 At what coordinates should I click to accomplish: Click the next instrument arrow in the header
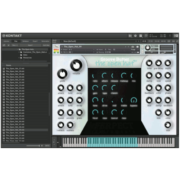click(129, 47)
